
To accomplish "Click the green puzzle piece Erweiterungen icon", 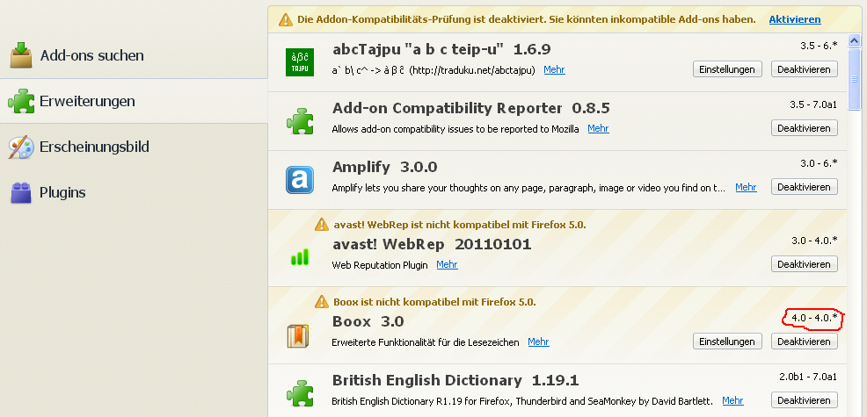I will click(x=22, y=101).
